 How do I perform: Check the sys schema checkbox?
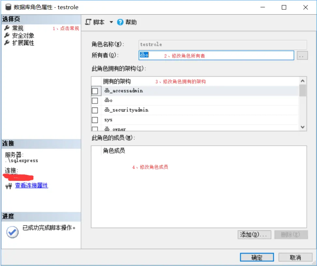(95, 120)
